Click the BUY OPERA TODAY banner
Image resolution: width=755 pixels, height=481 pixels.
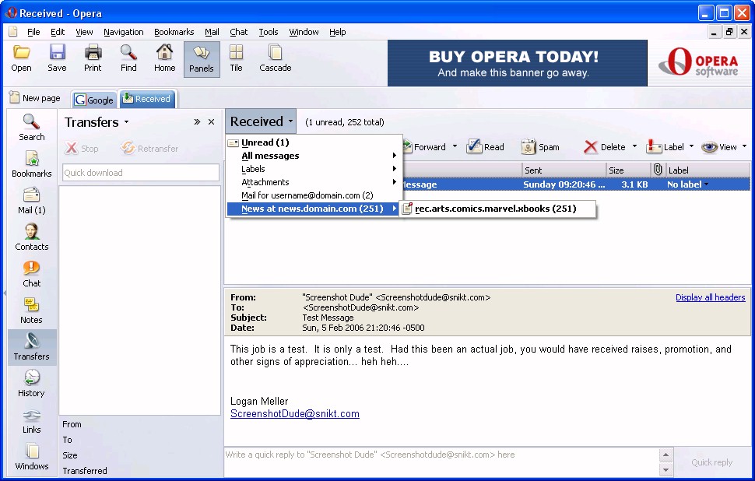click(517, 63)
